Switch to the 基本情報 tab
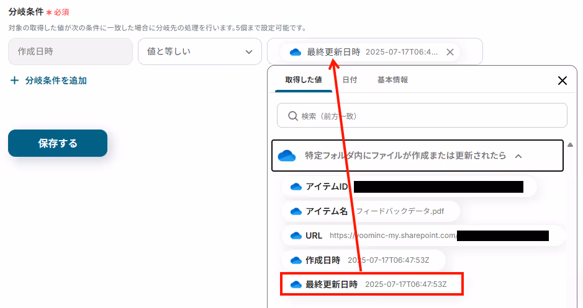 point(392,80)
